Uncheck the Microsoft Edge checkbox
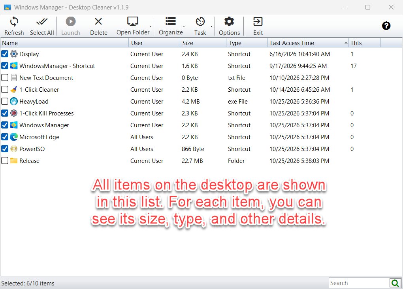Viewport: 403px width, 289px height. point(5,137)
